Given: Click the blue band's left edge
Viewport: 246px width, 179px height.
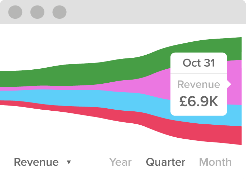Looking at the screenshot, I should point(1,96).
